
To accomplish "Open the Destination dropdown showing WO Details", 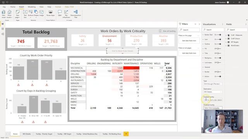I will (213, 92).
